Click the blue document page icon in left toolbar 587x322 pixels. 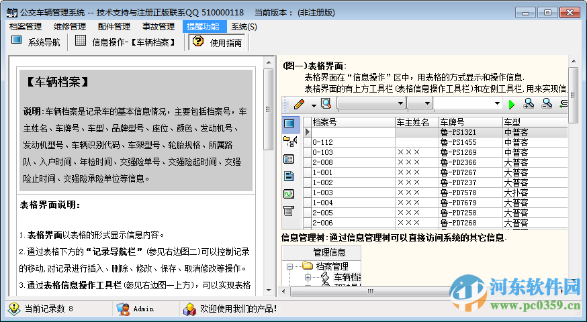click(289, 176)
